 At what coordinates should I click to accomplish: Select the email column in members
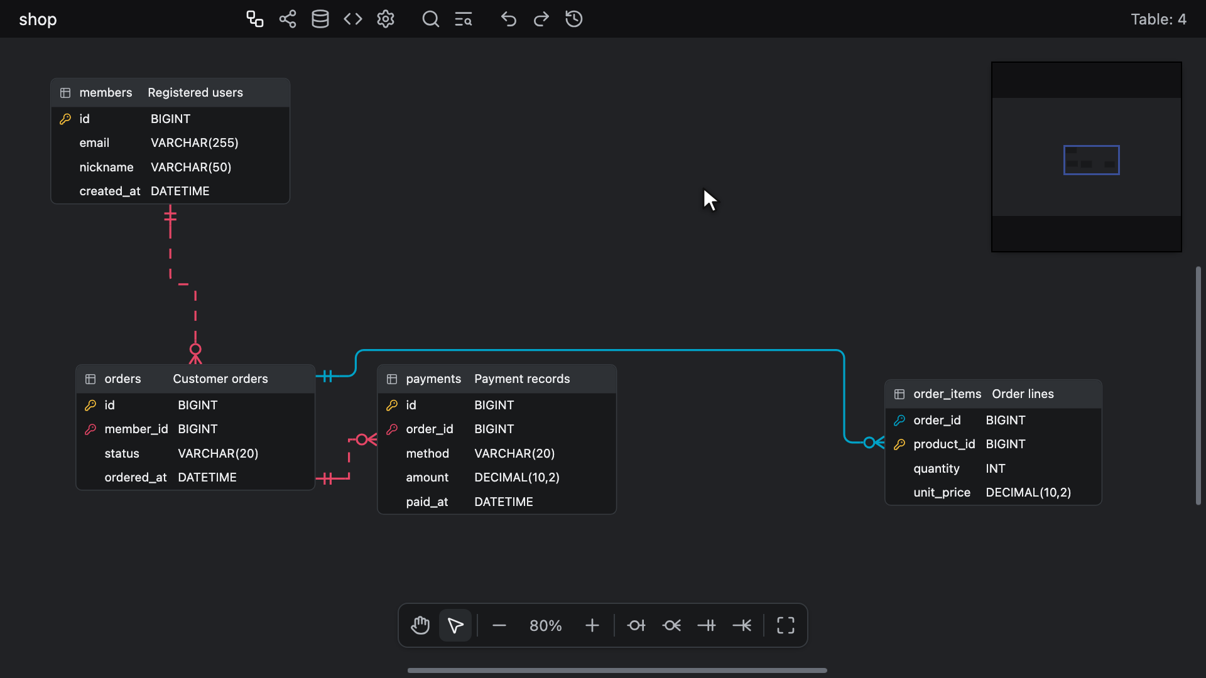94,143
